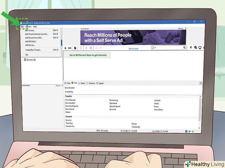Report the top banner advertisement
Screen dimensions: 225x168
tap(180, 28)
